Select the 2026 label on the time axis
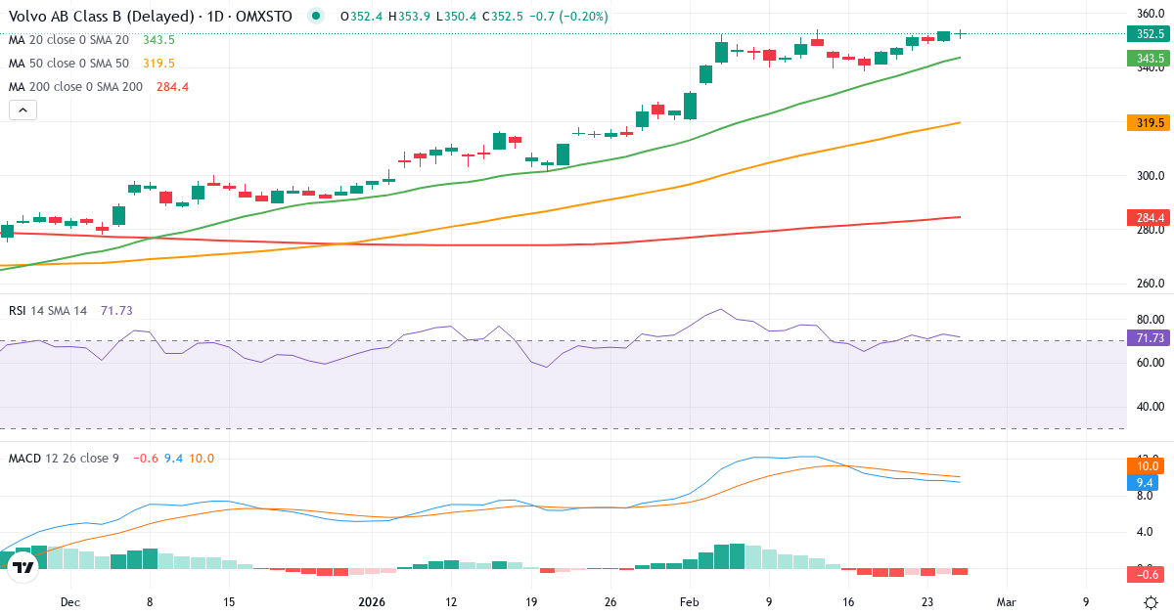The height and width of the screenshot is (616, 1174). [x=371, y=603]
